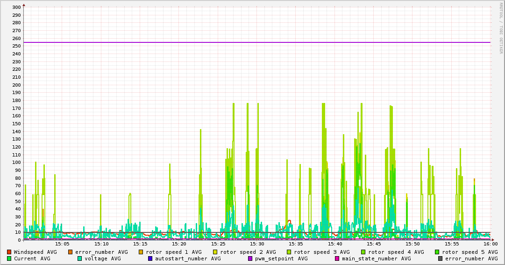Click the 15:30 time axis label
505x265 pixels.
point(257,244)
